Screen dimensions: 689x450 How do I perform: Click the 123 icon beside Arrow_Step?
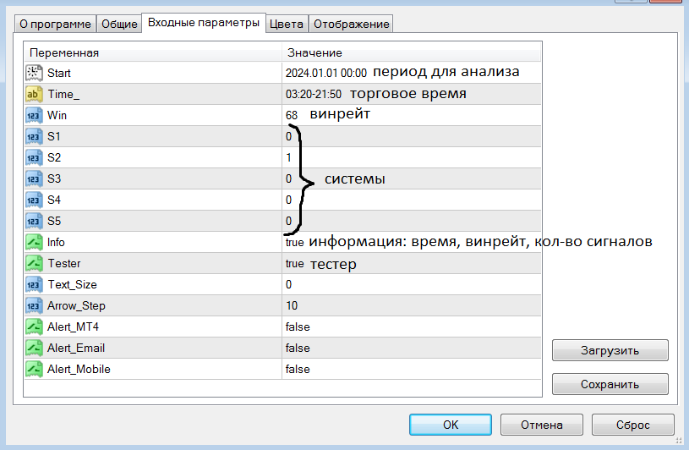(34, 305)
